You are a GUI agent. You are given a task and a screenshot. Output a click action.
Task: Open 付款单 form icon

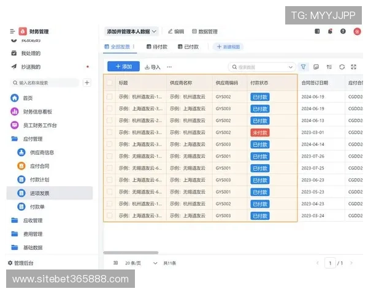coord(21,207)
